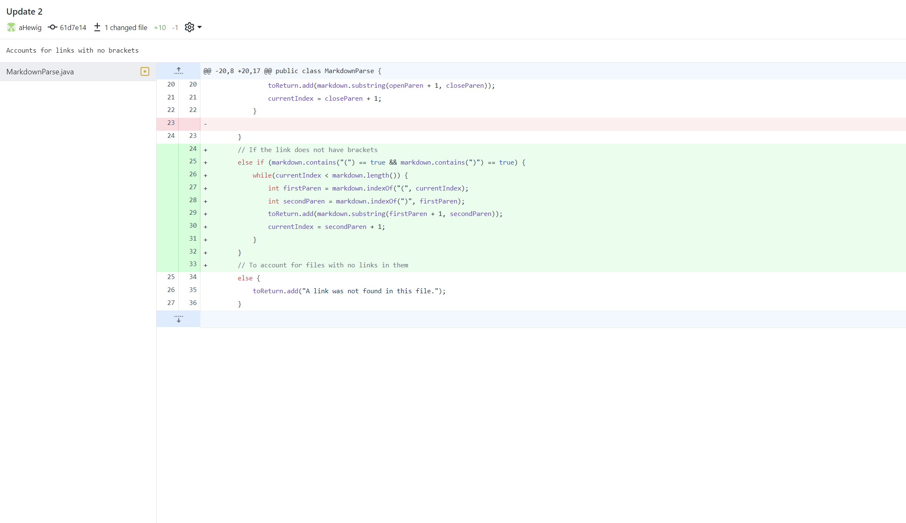Select MarkdownParse.java in file list
Screen dimensions: 906x523
coord(40,72)
